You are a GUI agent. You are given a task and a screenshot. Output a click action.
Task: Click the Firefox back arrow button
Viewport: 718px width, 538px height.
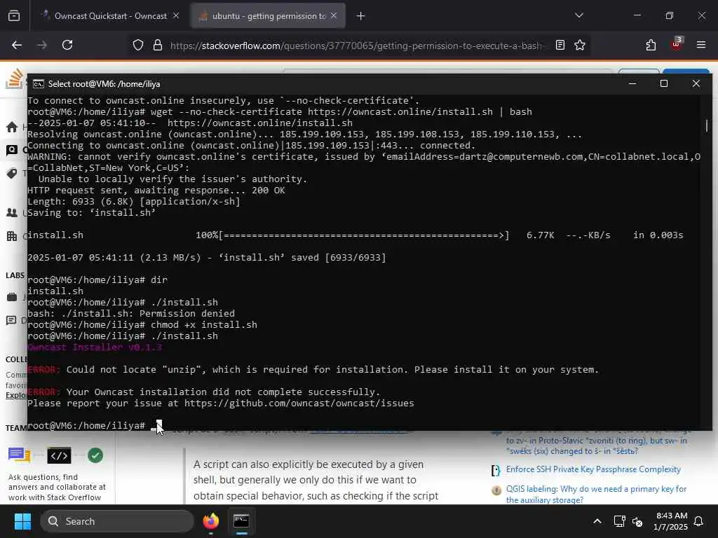pos(17,45)
